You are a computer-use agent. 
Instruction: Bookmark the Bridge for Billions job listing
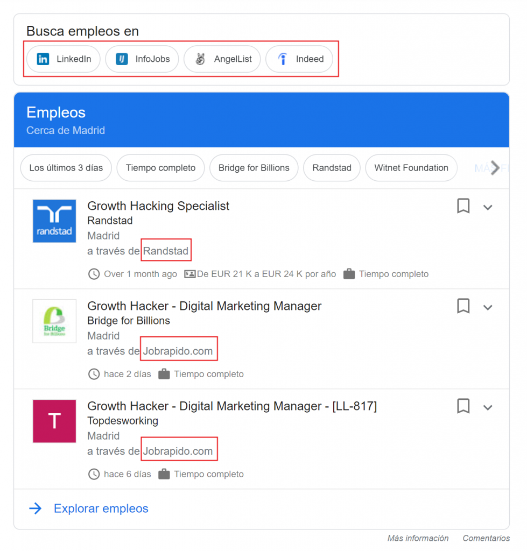point(463,306)
